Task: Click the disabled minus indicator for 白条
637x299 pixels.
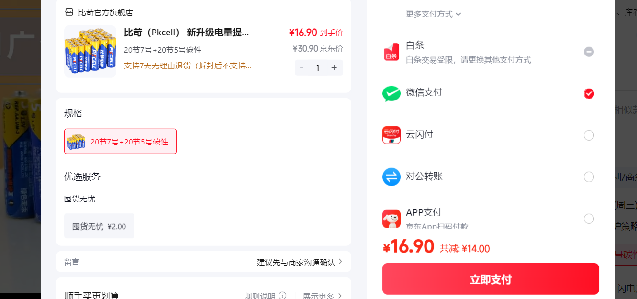Action: (x=589, y=52)
